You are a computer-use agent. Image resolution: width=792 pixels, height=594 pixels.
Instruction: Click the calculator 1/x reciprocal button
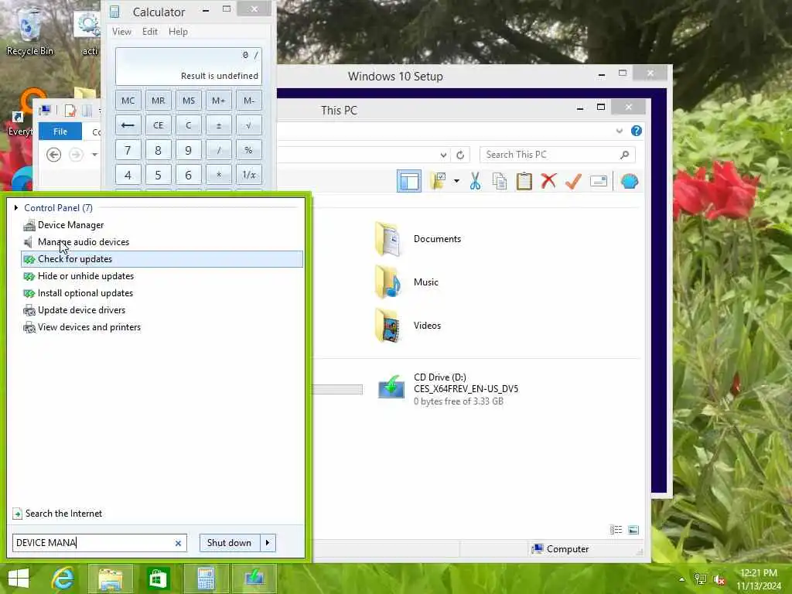click(x=249, y=175)
